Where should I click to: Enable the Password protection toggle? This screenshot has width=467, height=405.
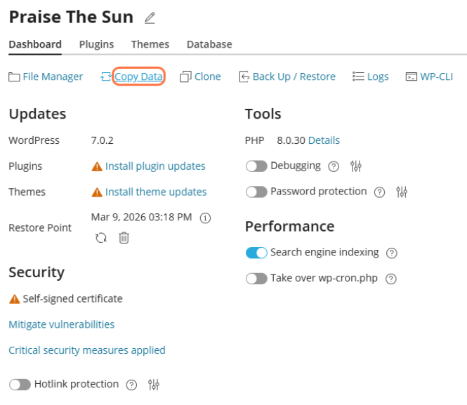pos(256,192)
